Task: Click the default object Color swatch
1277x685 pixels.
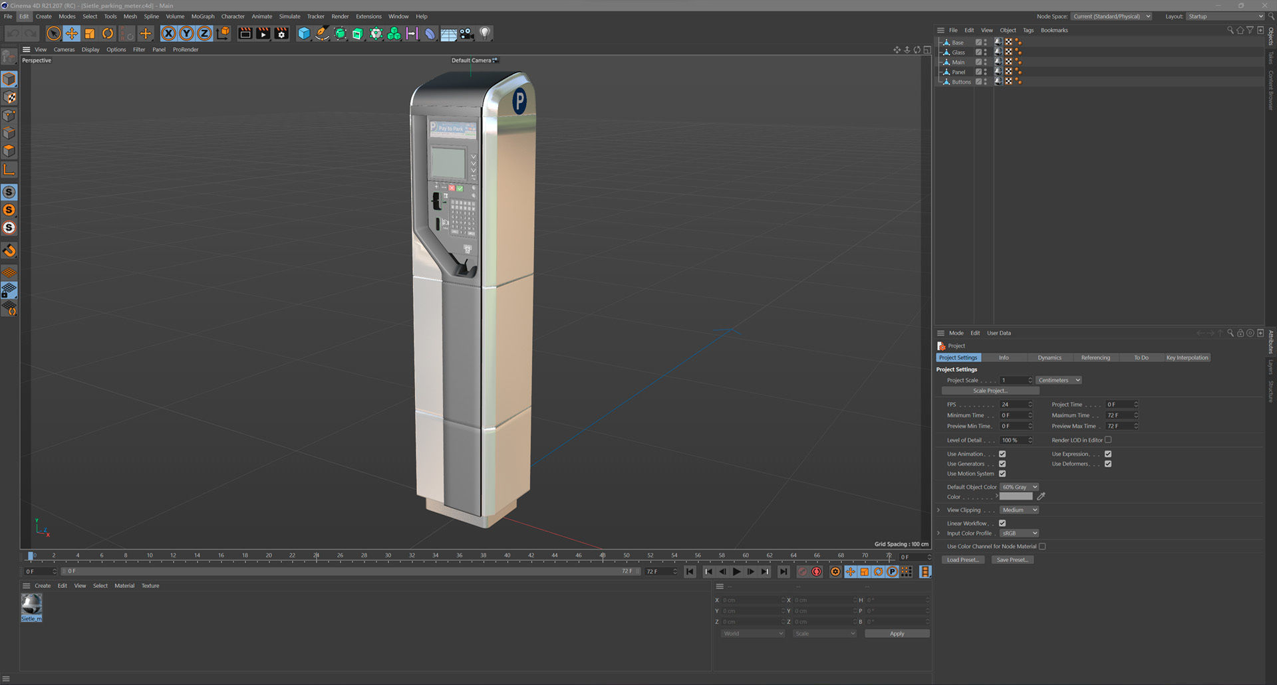Action: [1016, 497]
